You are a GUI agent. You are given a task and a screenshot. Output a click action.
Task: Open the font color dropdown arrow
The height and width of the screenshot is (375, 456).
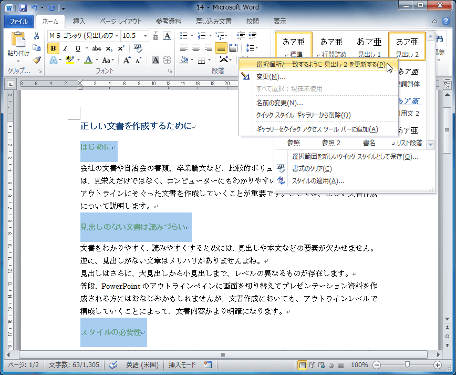96,60
